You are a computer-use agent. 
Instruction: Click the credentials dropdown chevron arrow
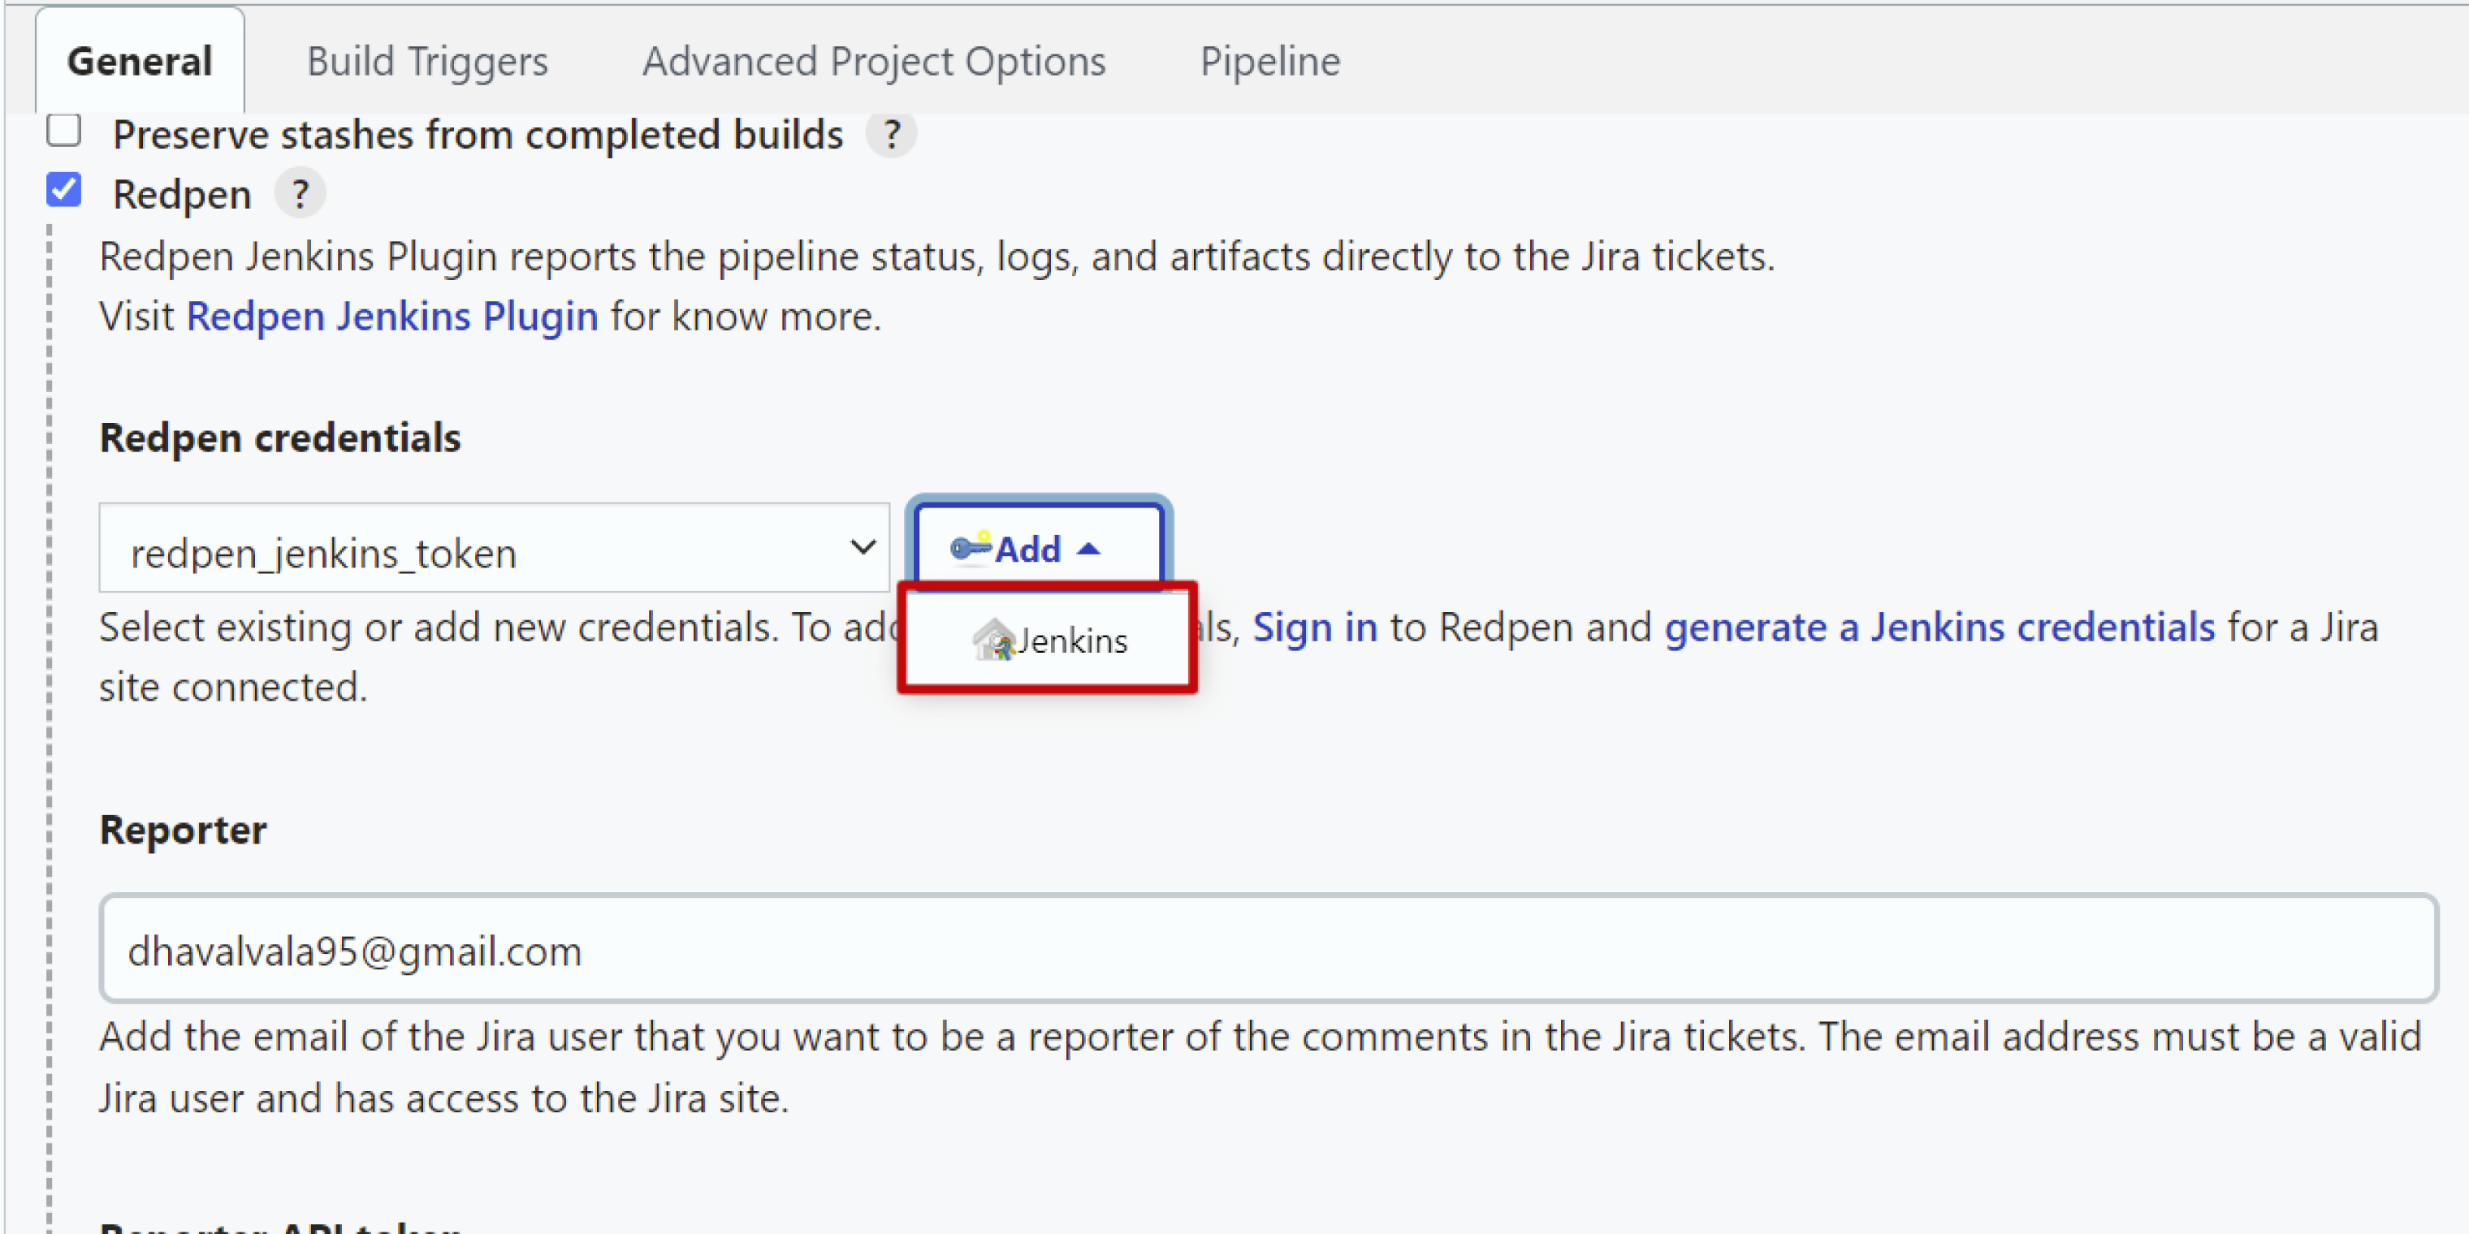coord(863,547)
